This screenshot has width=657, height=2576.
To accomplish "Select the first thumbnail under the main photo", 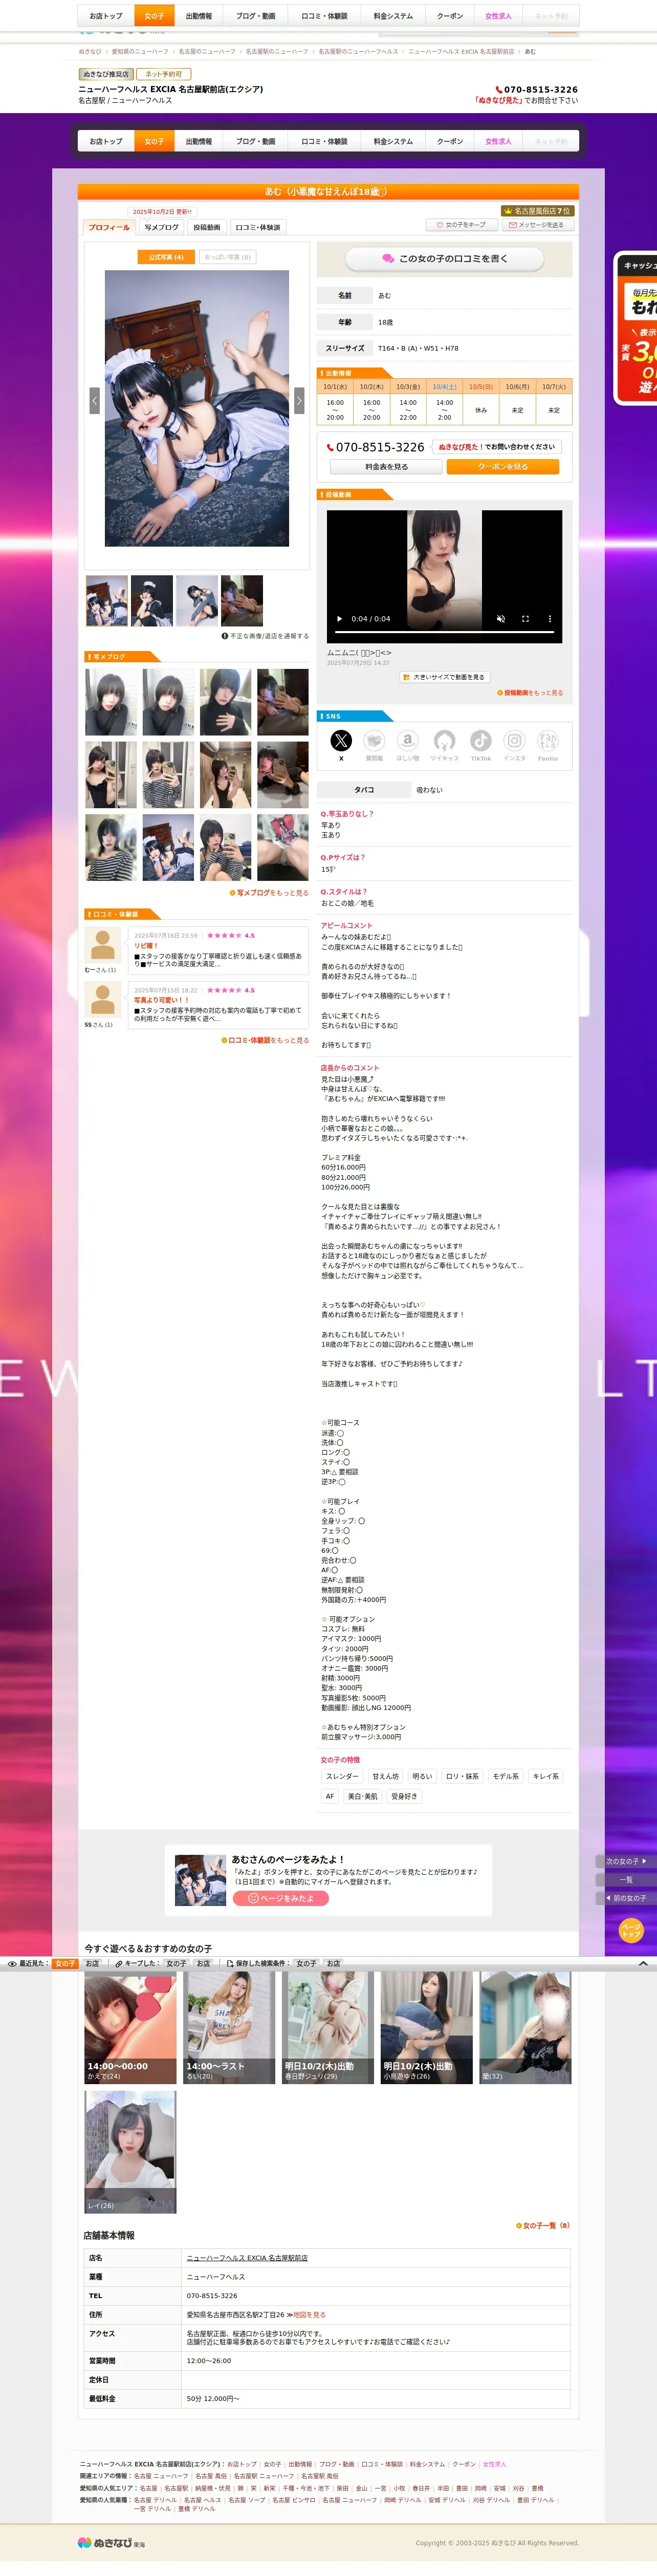I will click(x=107, y=601).
